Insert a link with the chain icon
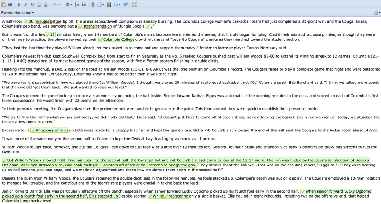The height and width of the screenshot is (204, 381). 54,5
